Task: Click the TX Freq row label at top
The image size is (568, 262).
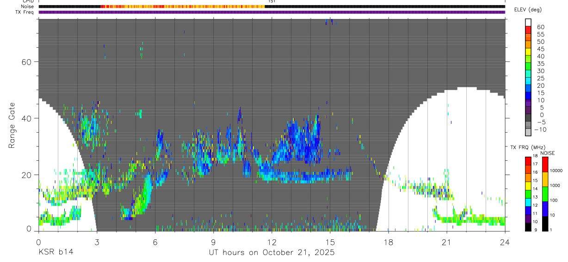Action: (x=25, y=12)
